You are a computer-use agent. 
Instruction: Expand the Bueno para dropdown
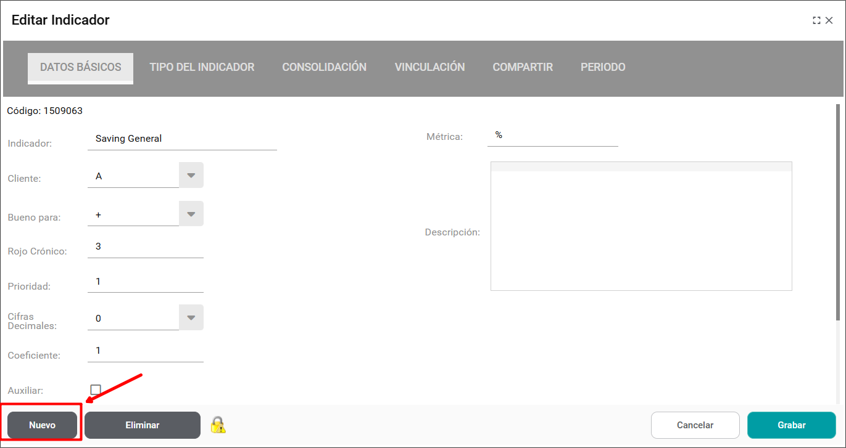[191, 214]
